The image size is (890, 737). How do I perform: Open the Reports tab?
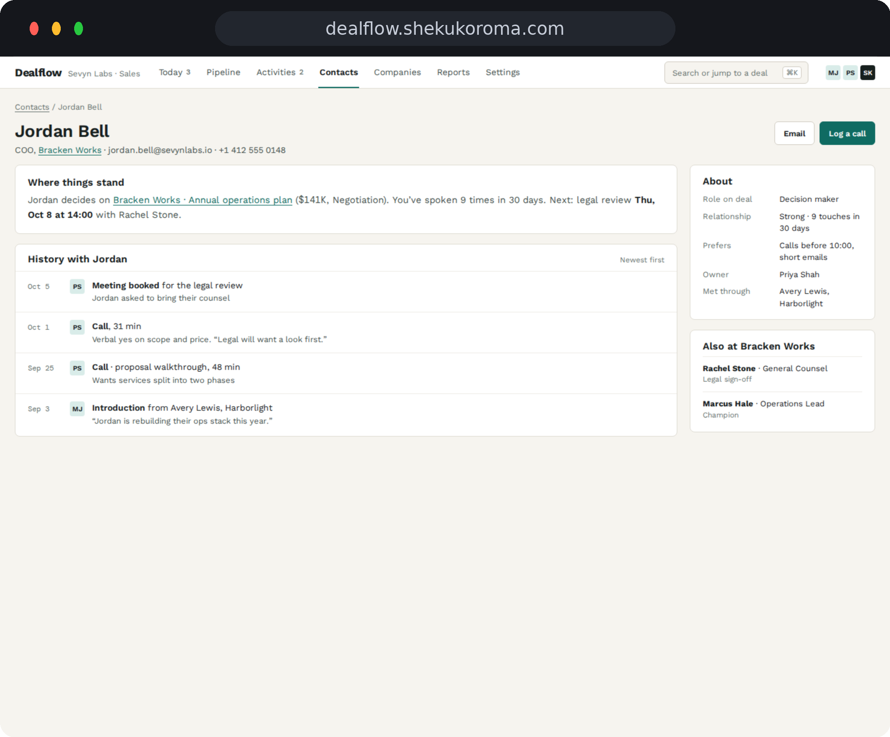point(453,72)
